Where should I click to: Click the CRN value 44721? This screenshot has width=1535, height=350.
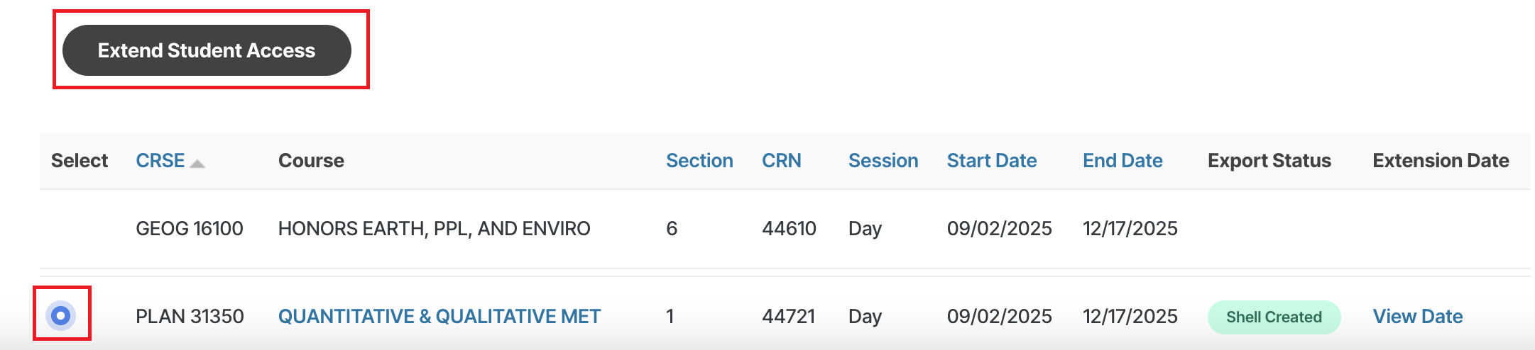pos(788,316)
